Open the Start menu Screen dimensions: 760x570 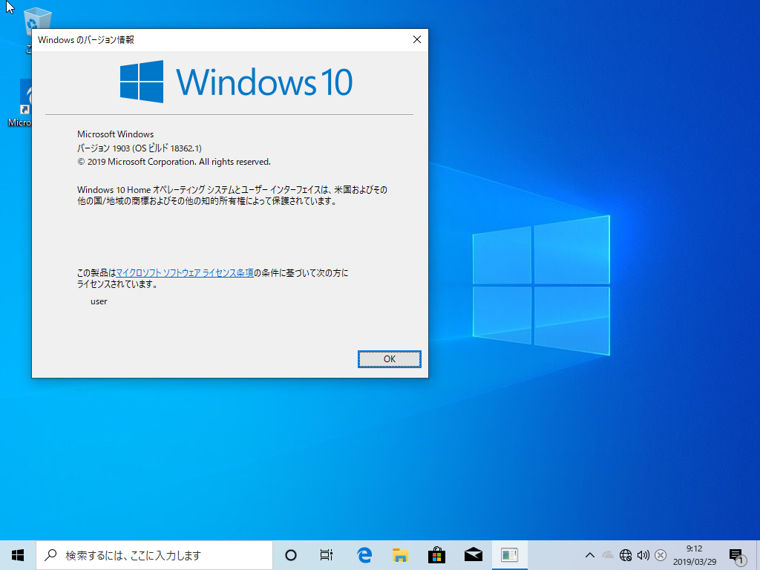click(x=18, y=555)
